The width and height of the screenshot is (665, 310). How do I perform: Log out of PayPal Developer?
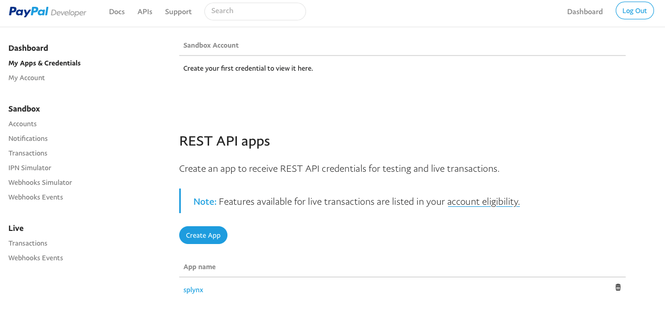point(635,10)
